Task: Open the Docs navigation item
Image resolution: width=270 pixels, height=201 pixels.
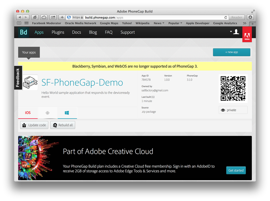Action: pyautogui.click(x=76, y=32)
